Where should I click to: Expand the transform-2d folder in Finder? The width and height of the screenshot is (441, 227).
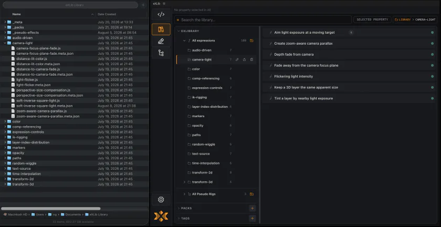5,179
